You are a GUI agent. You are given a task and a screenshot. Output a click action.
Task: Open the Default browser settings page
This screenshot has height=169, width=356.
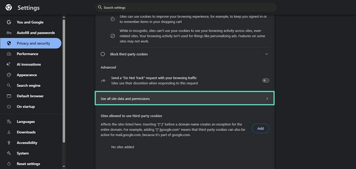[30, 96]
